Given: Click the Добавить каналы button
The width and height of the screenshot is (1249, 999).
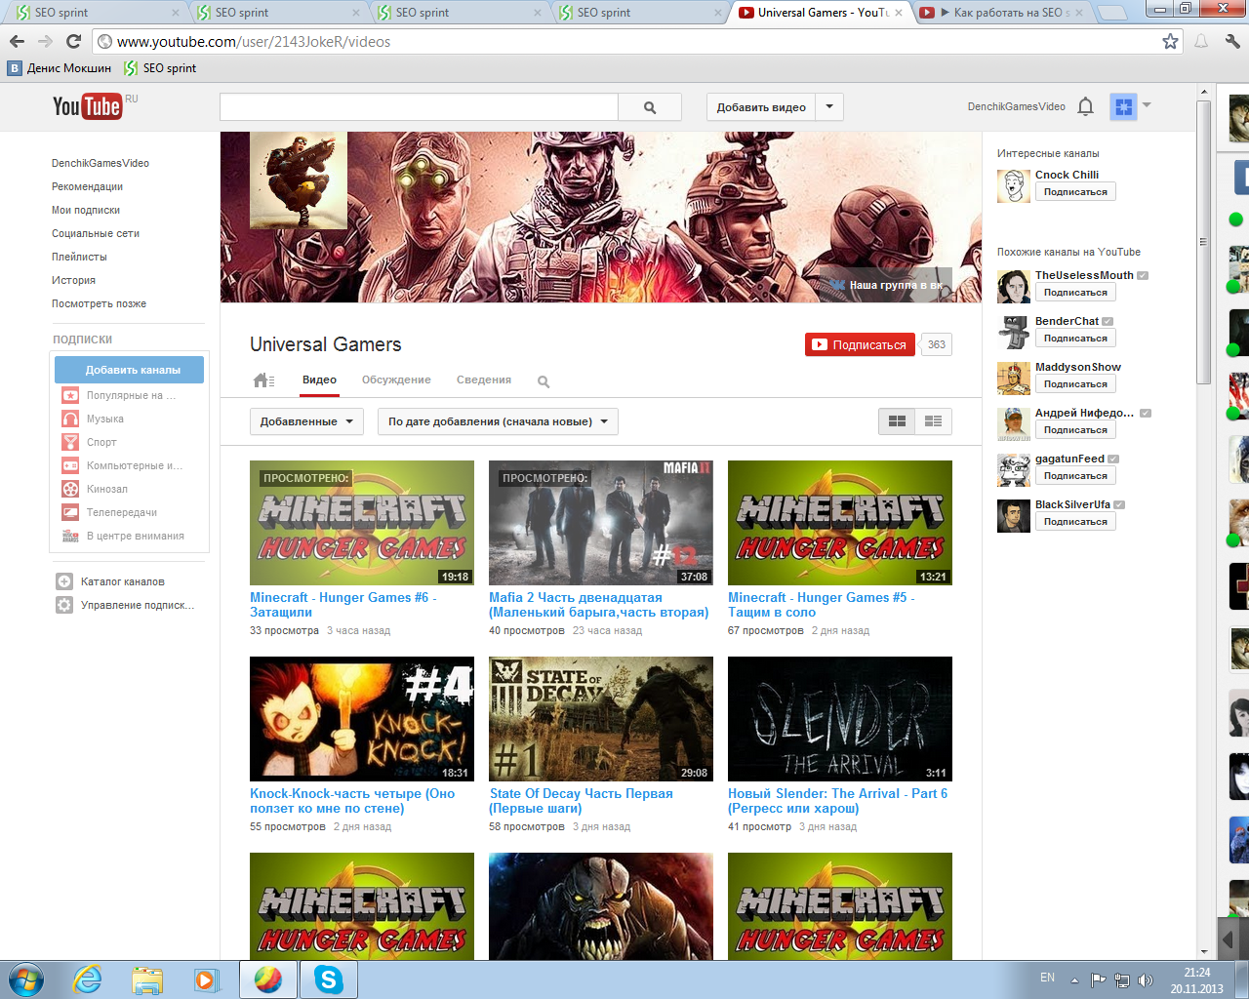Looking at the screenshot, I should point(129,370).
